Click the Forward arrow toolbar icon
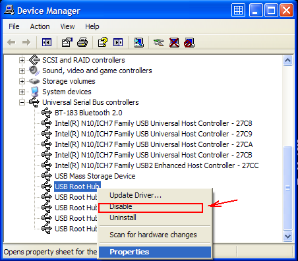The height and width of the screenshot is (261, 298). (26, 42)
